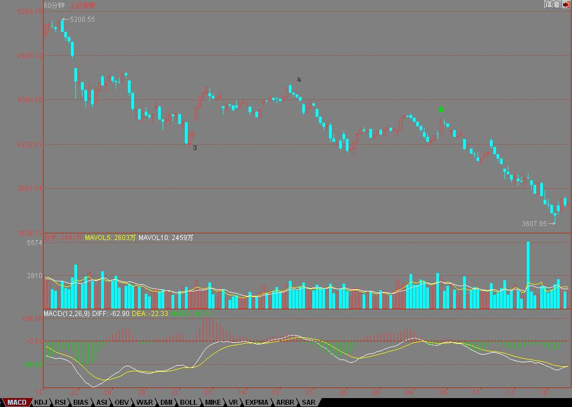Click the wave marker labeled 4
Image resolution: width=572 pixels, height=407 pixels.
pyautogui.click(x=299, y=80)
